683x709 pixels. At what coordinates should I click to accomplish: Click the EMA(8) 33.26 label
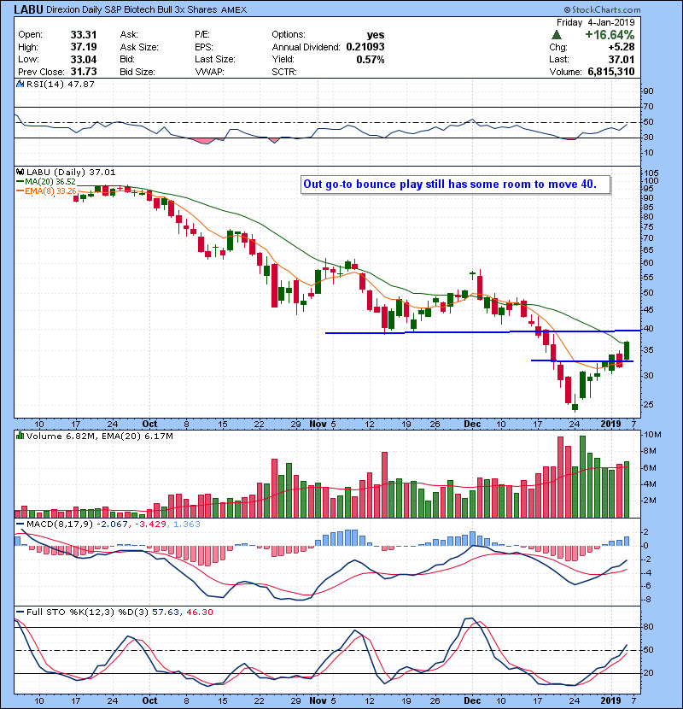point(50,191)
